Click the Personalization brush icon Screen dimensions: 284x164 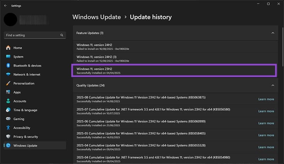pos(8,83)
